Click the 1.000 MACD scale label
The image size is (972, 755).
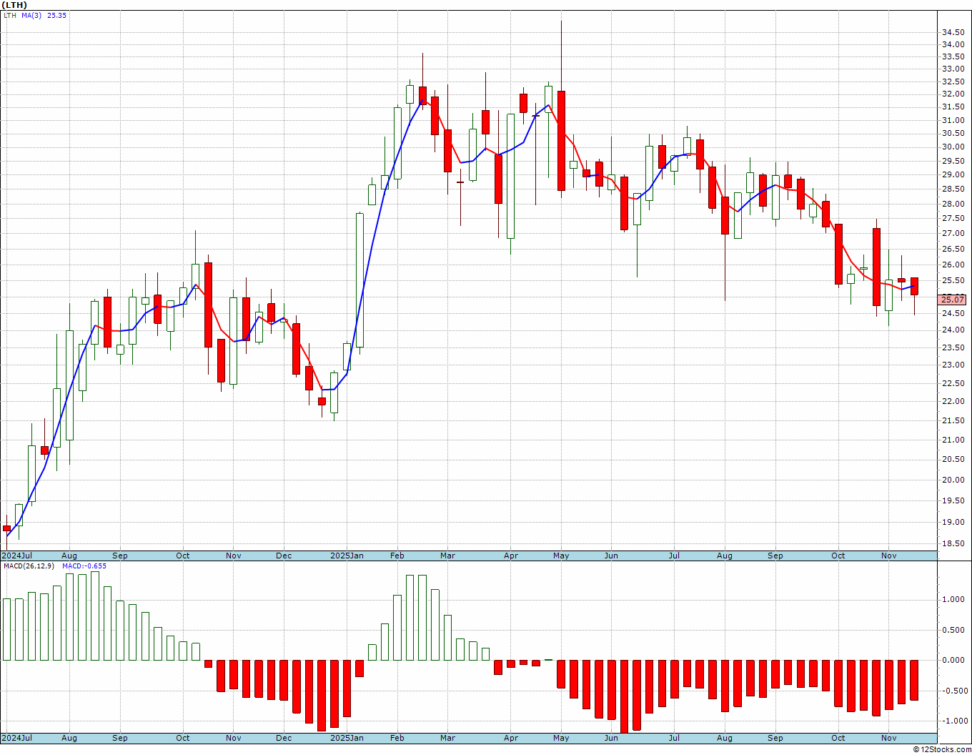coord(953,600)
